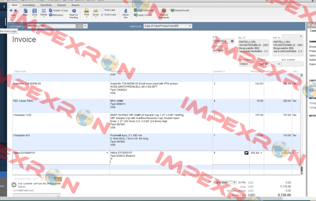
Task: Select the Chemplex 1330 item code
Action: [22, 115]
